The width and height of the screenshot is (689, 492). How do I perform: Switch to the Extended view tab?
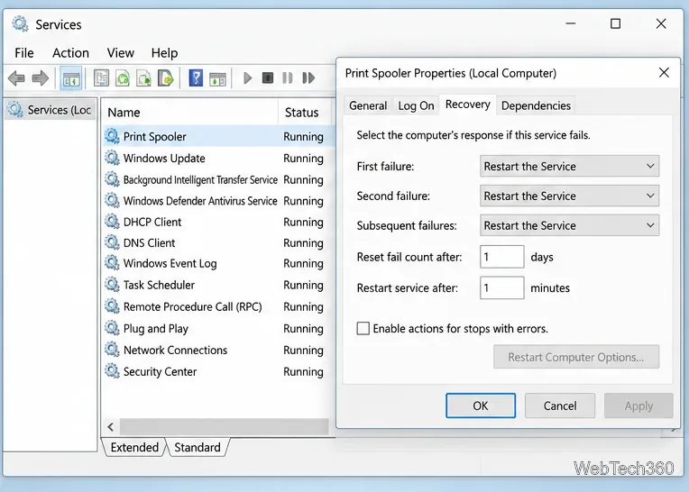click(134, 447)
